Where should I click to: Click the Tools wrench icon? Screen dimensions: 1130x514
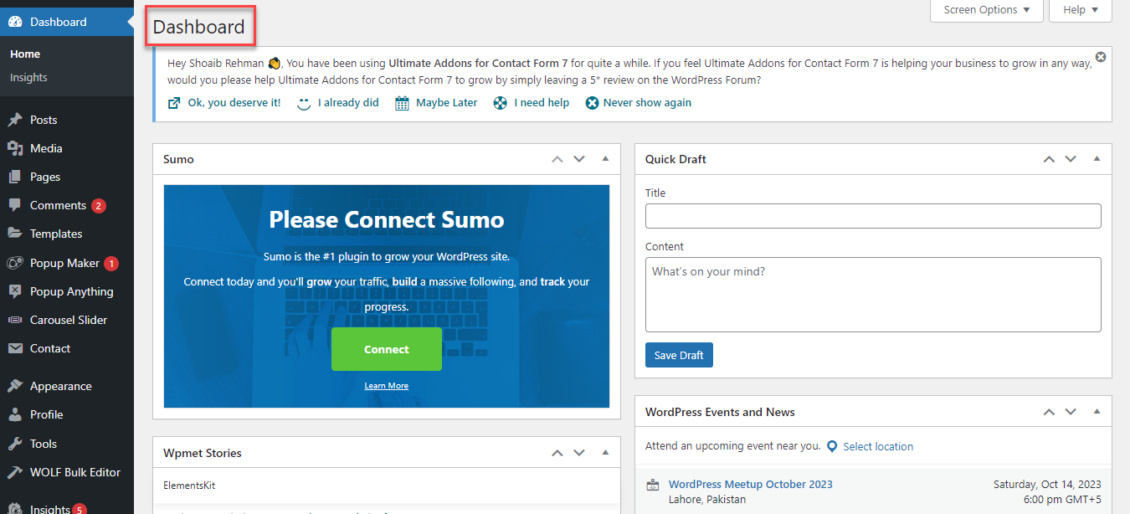coord(15,444)
